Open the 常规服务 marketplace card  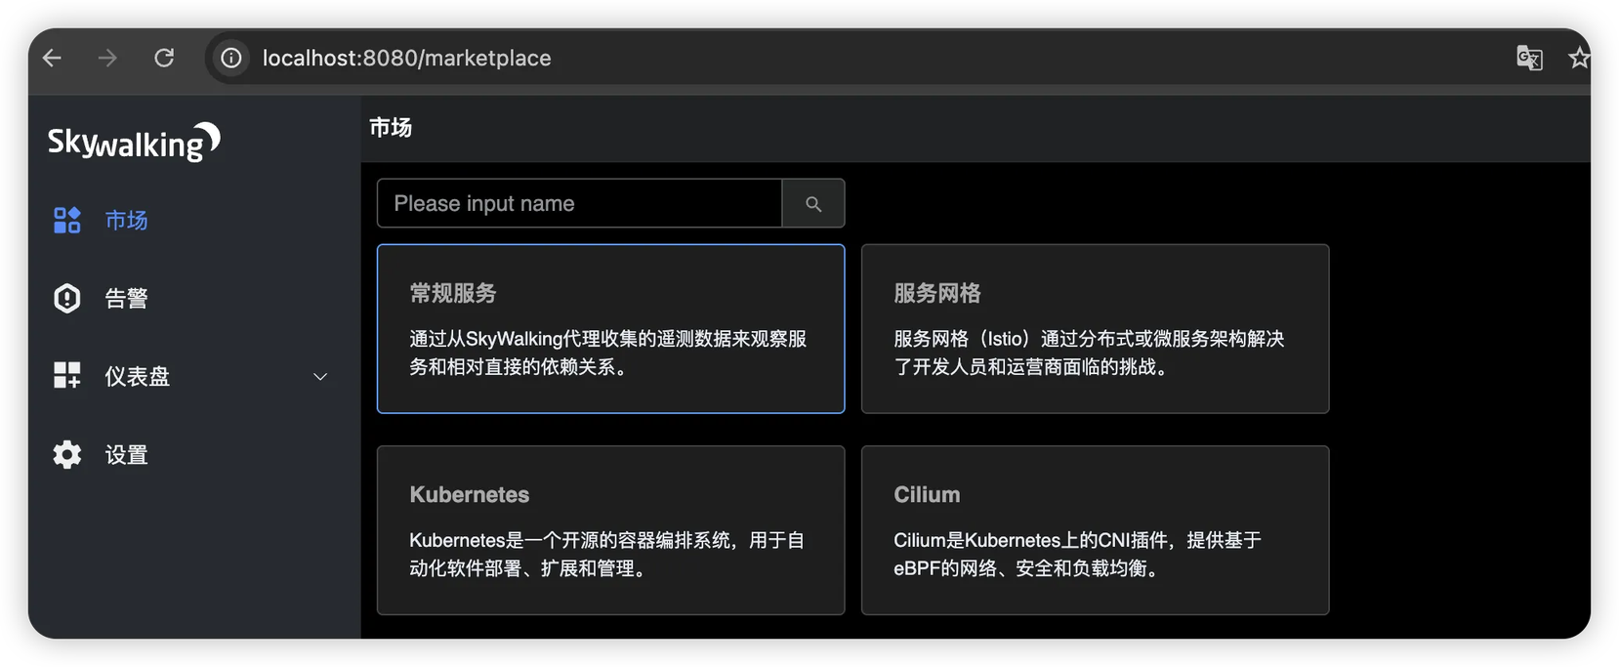tap(610, 328)
